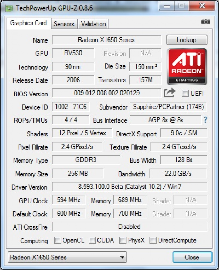Click the ATI CrossFire label
219x270 pixels.
(30, 227)
